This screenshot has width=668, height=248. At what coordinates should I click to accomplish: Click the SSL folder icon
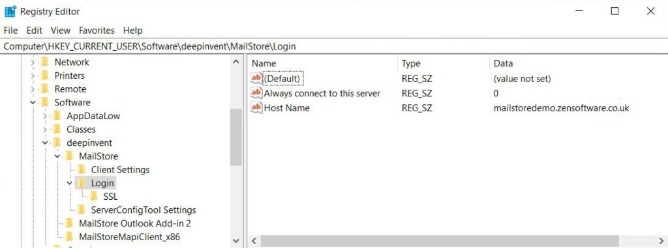[x=94, y=197]
